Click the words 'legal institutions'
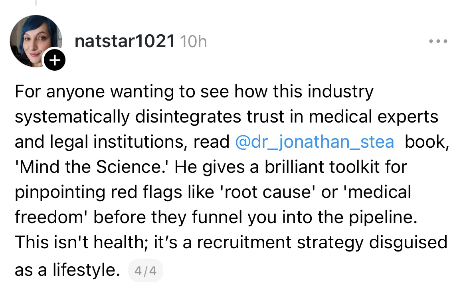This screenshot has height=291, width=467. click(x=115, y=142)
